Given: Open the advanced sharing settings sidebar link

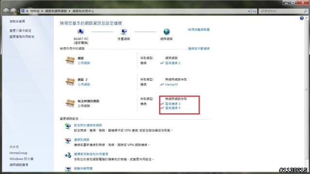Looking at the screenshot, I should (x=22, y=37).
